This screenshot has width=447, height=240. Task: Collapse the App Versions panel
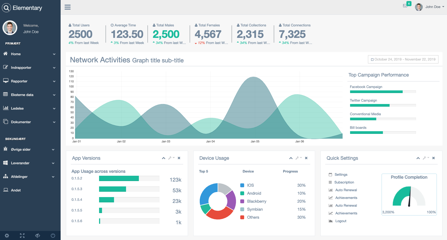pos(164,158)
